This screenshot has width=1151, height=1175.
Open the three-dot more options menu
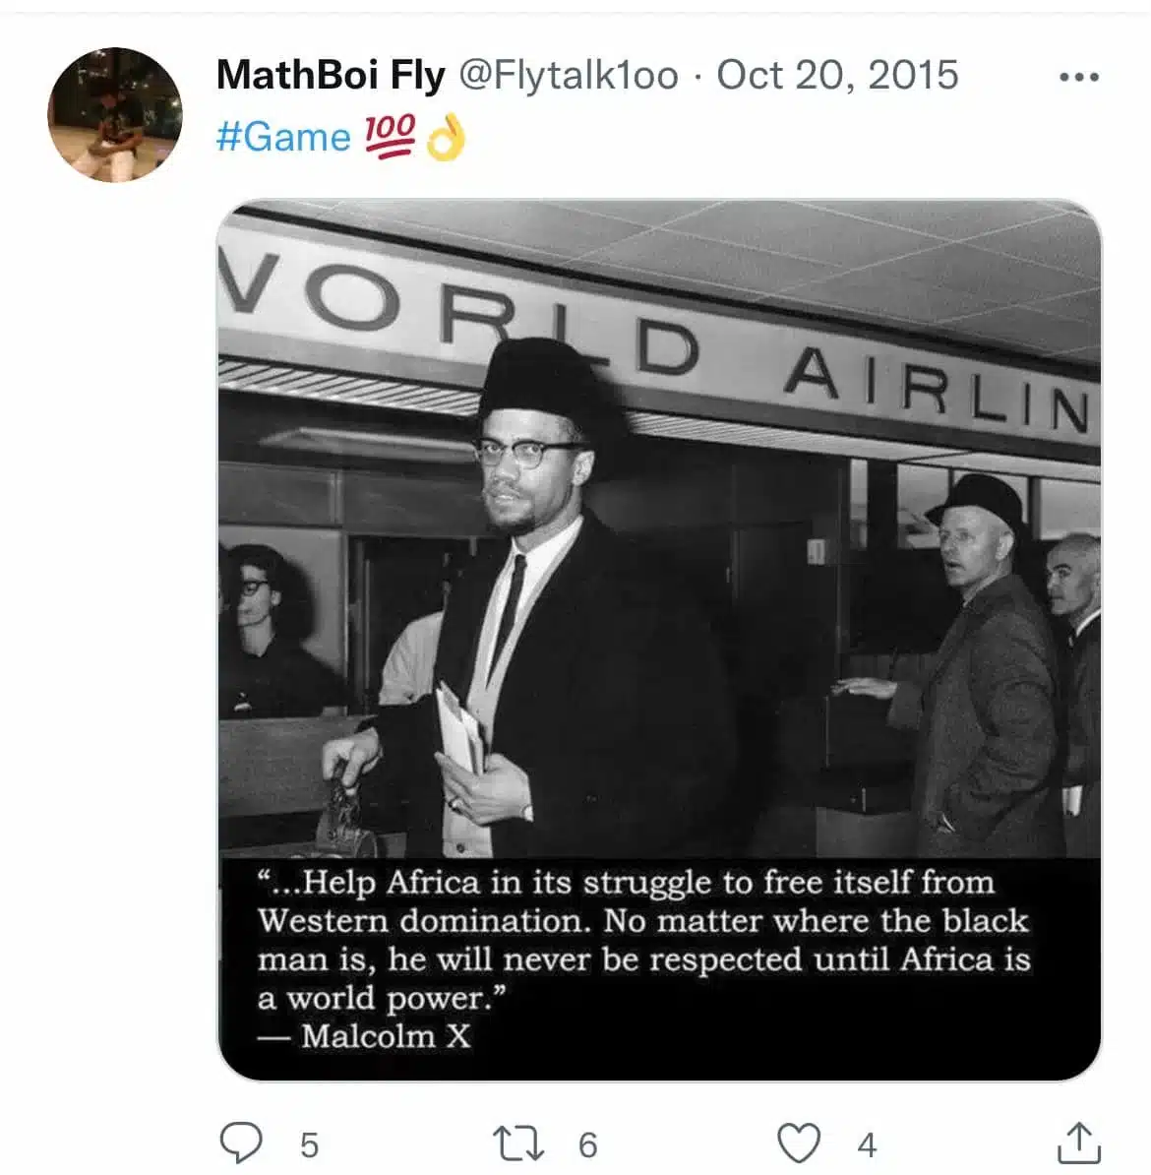point(1080,77)
